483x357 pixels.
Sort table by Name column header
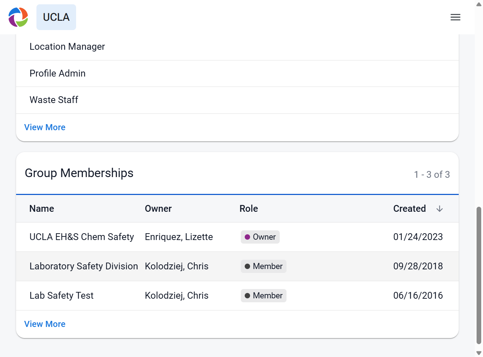pos(42,209)
